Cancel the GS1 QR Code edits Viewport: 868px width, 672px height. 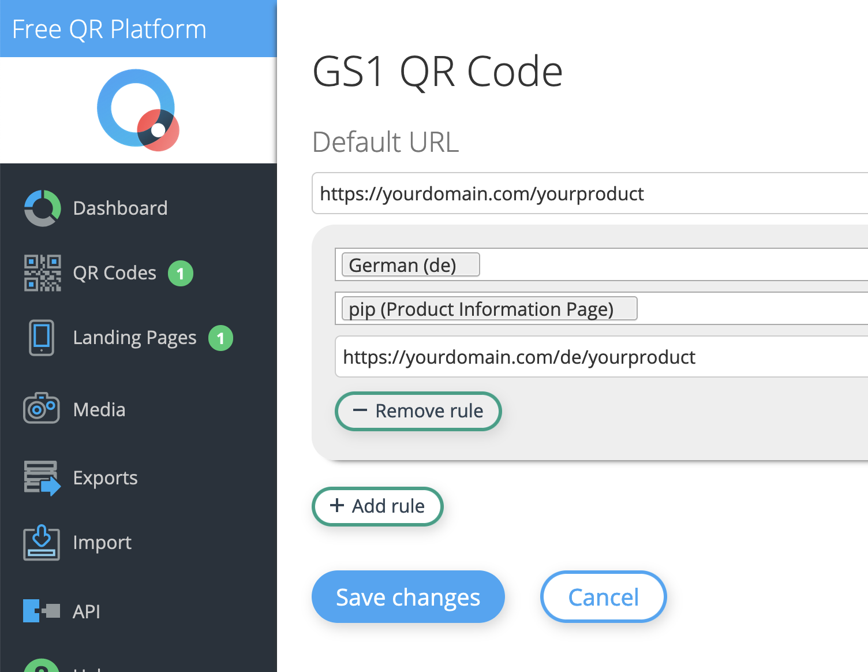click(603, 597)
